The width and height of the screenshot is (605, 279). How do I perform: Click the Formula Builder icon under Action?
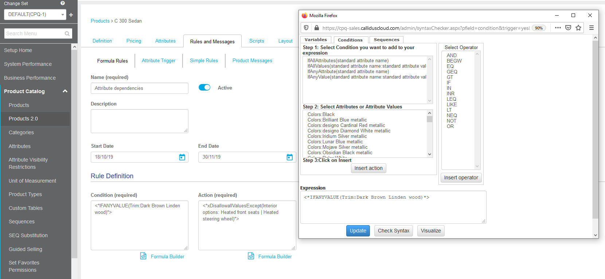[251, 256]
